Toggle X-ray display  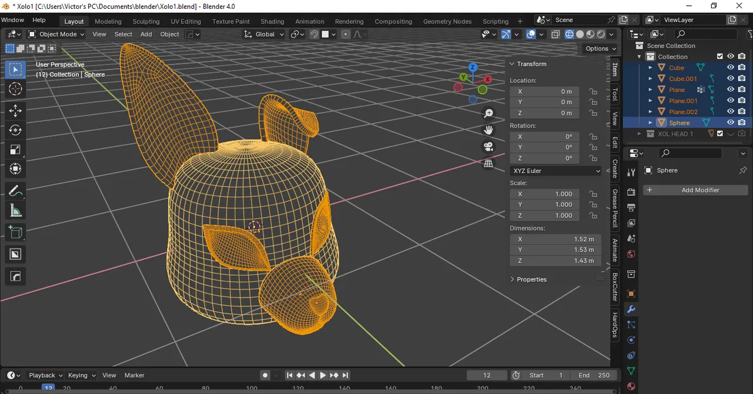(555, 34)
